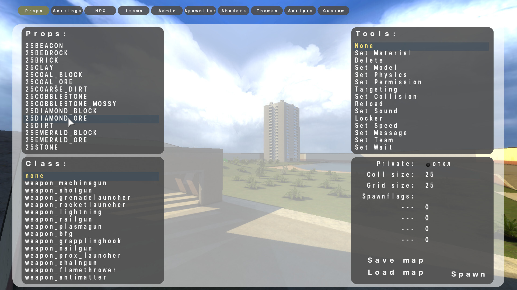Click Load map

396,272
